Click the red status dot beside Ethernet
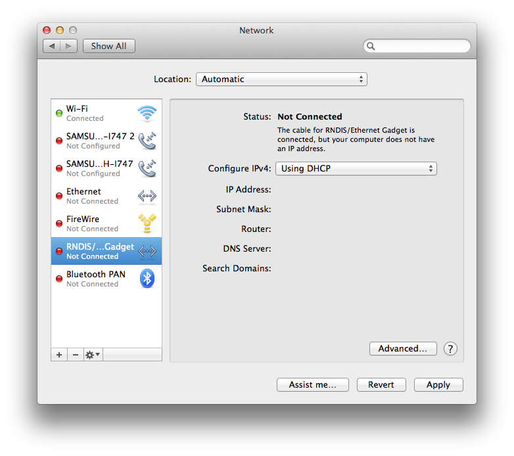This screenshot has height=456, width=514. [x=59, y=196]
